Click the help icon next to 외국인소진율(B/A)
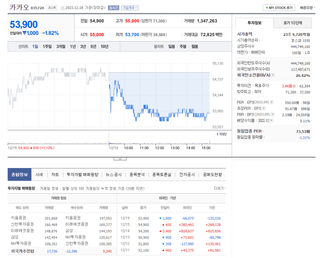Image resolution: width=325 pixels, height=258 pixels. coord(273,75)
